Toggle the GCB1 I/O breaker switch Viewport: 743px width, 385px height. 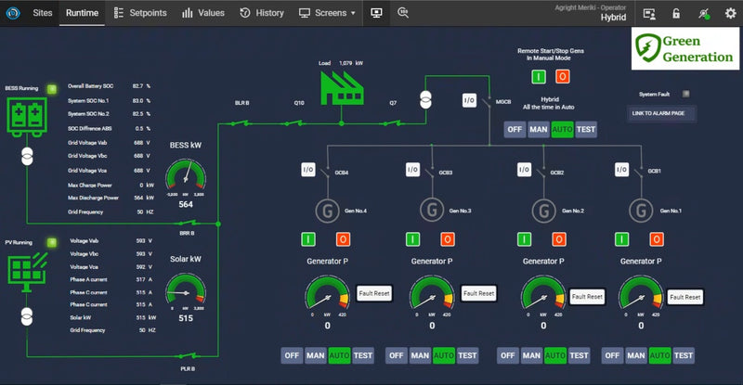click(x=621, y=169)
